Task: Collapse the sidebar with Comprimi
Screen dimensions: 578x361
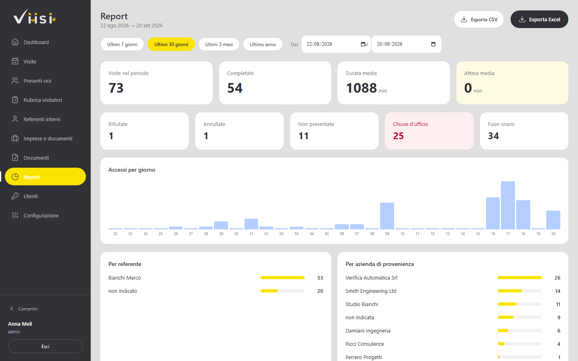Action: pos(24,309)
